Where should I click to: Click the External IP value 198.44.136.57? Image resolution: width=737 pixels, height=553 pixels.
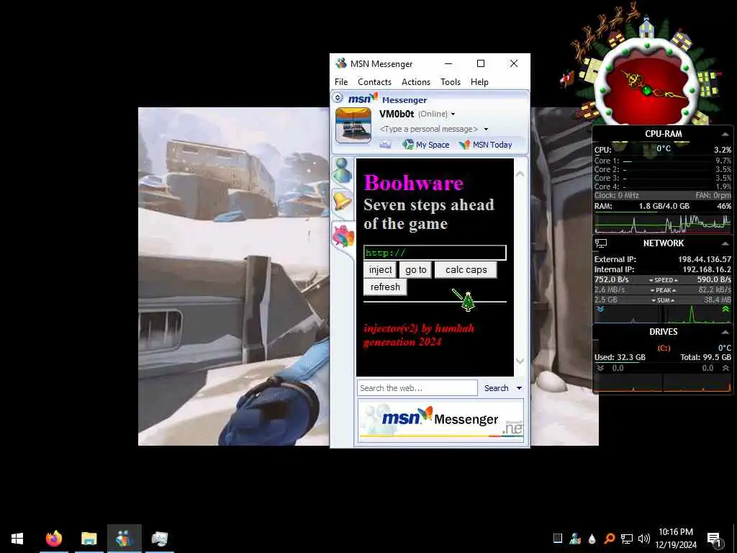(x=704, y=259)
